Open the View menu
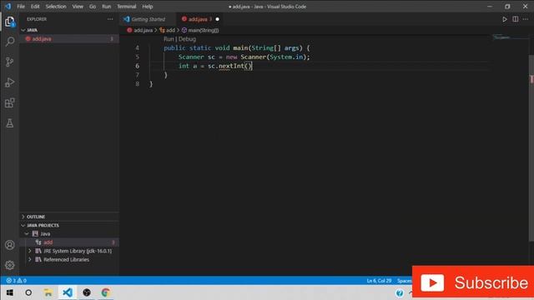Viewport: 534px width, 300px height. 78,7
